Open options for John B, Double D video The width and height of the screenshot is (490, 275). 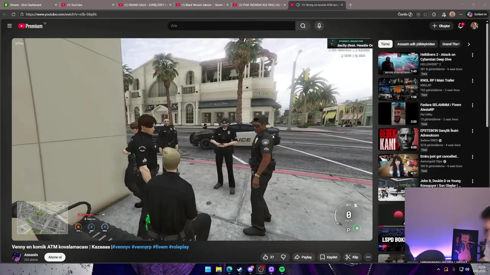[472, 181]
